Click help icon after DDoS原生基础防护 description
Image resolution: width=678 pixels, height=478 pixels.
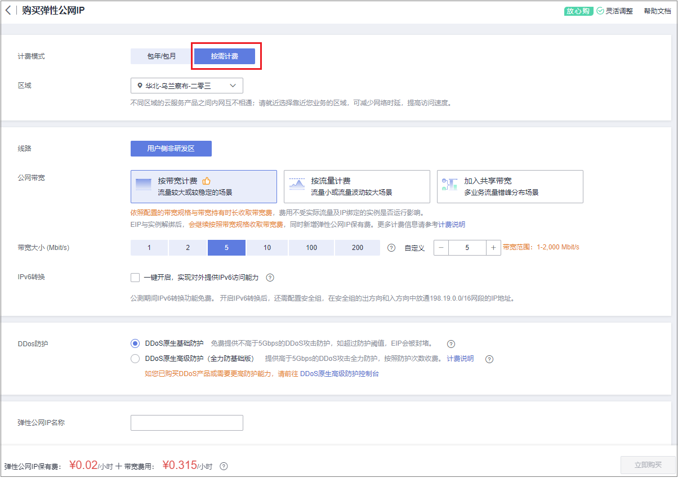point(450,344)
